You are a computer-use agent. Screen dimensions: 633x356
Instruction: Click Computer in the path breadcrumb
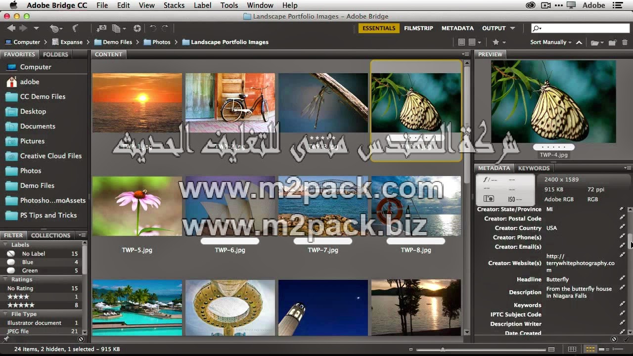[22, 43]
